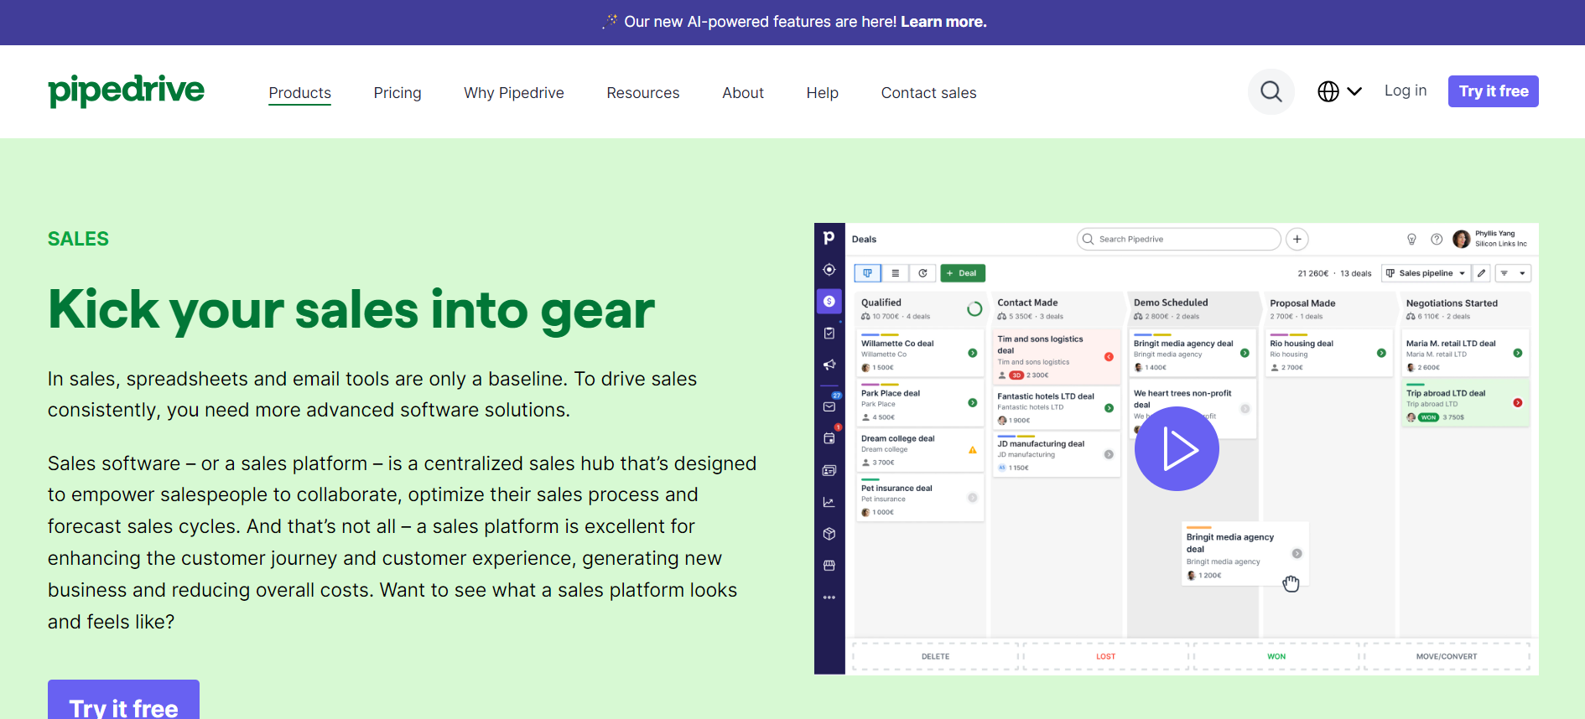Click the question mark help icon

click(1437, 239)
